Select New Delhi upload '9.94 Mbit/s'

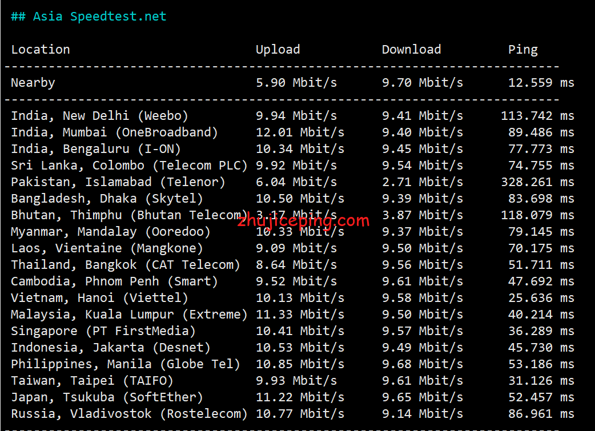(x=296, y=116)
